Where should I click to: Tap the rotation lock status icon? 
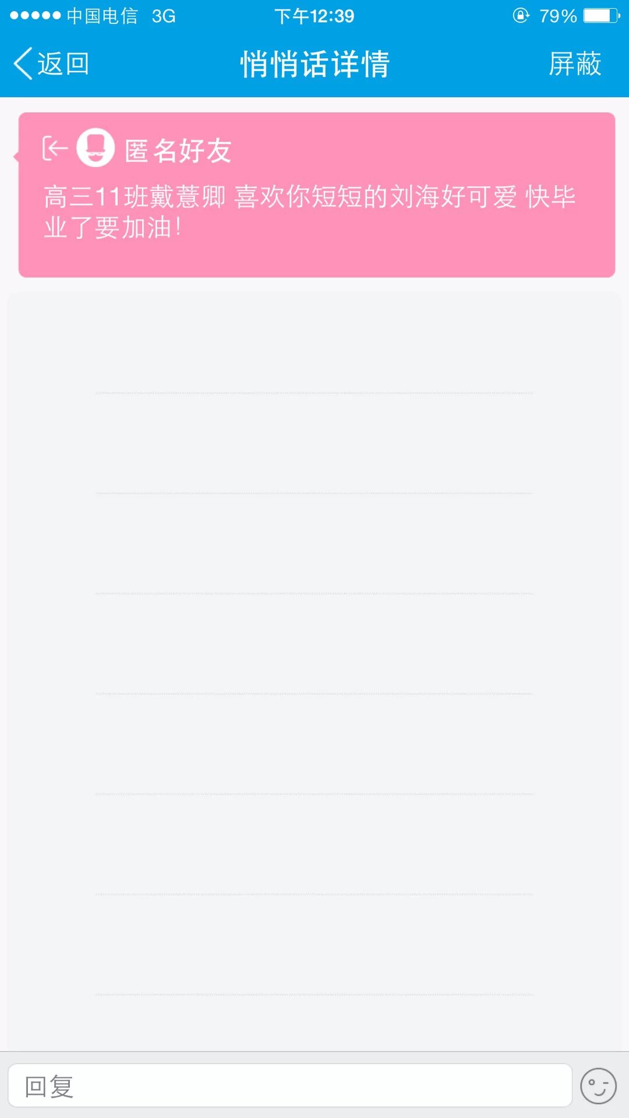click(x=521, y=16)
